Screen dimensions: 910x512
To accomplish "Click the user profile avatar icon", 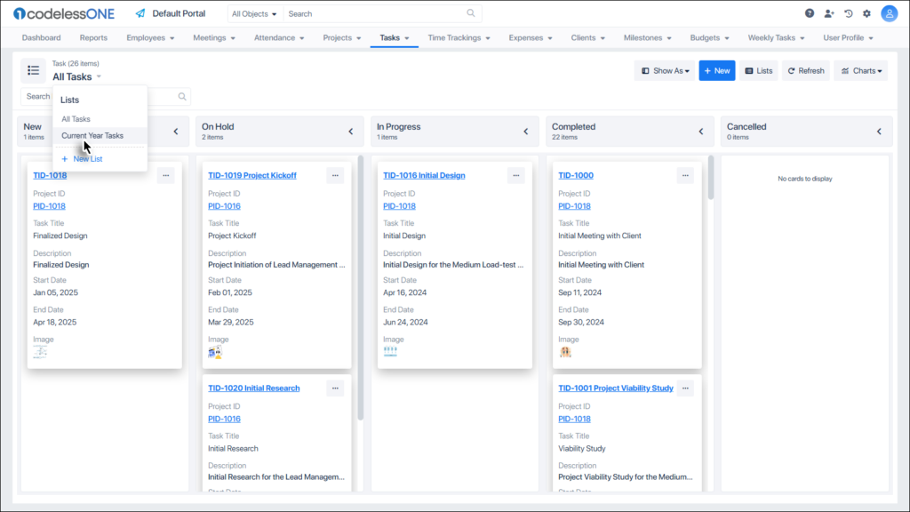I will pyautogui.click(x=889, y=13).
